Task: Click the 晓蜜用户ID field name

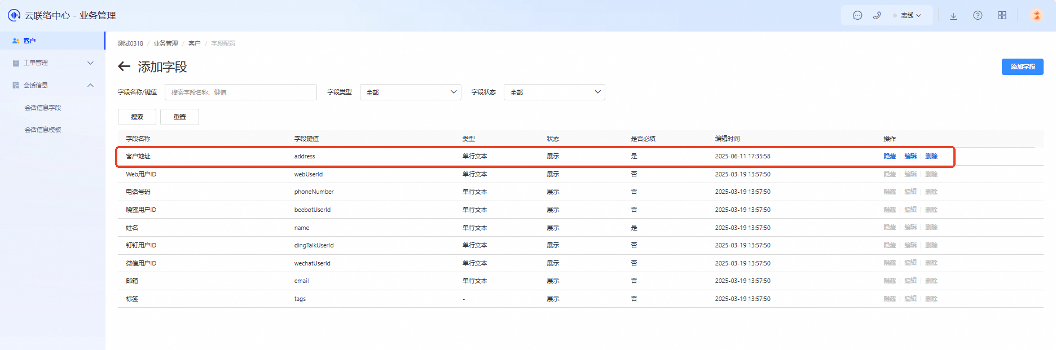Action: pyautogui.click(x=141, y=210)
